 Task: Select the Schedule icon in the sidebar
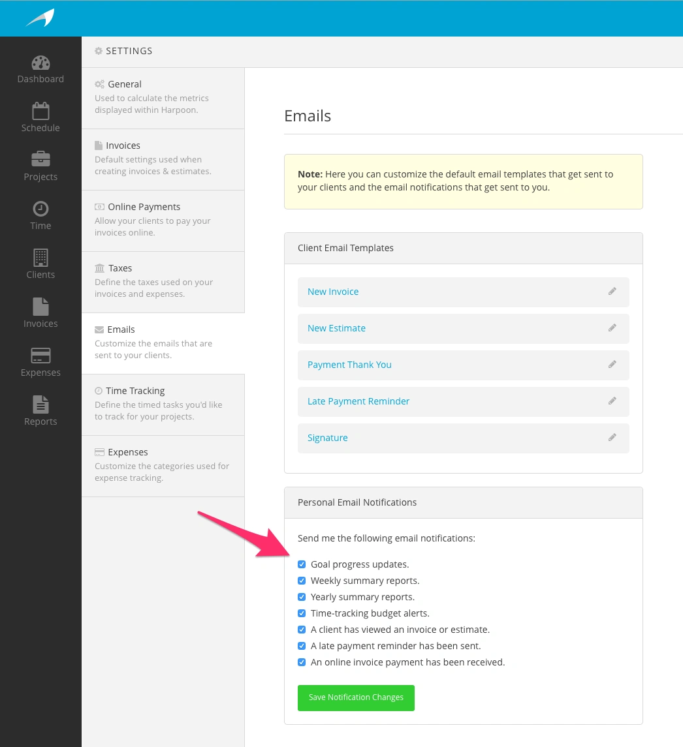(40, 117)
